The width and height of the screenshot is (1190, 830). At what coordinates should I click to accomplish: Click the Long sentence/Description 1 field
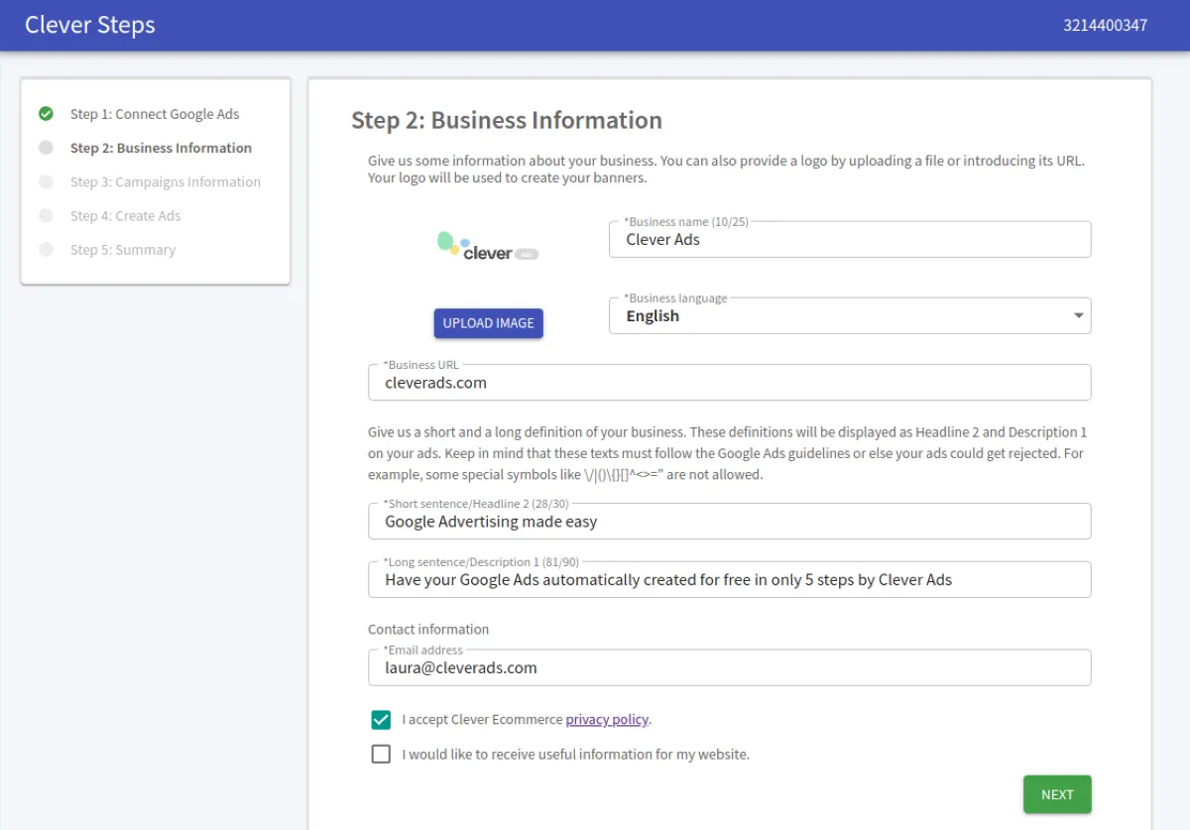(729, 579)
